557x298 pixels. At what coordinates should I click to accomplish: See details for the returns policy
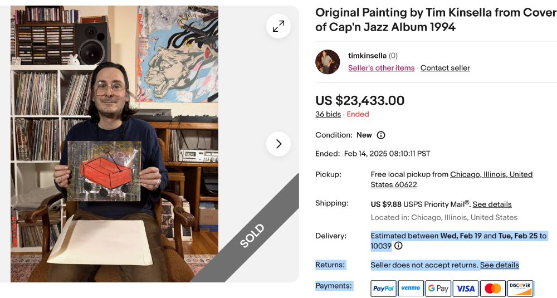499,265
